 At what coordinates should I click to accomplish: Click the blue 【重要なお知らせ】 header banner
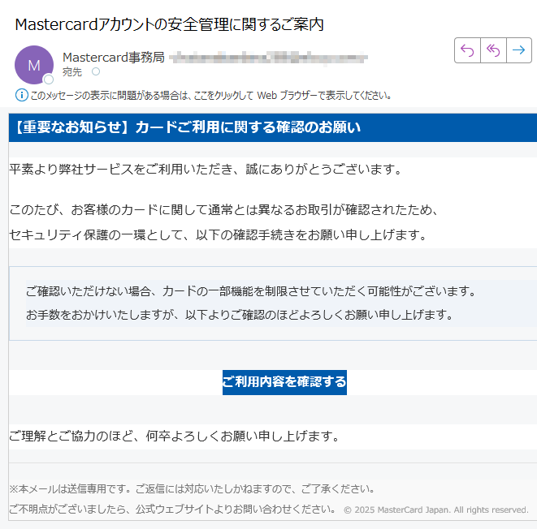(x=273, y=127)
